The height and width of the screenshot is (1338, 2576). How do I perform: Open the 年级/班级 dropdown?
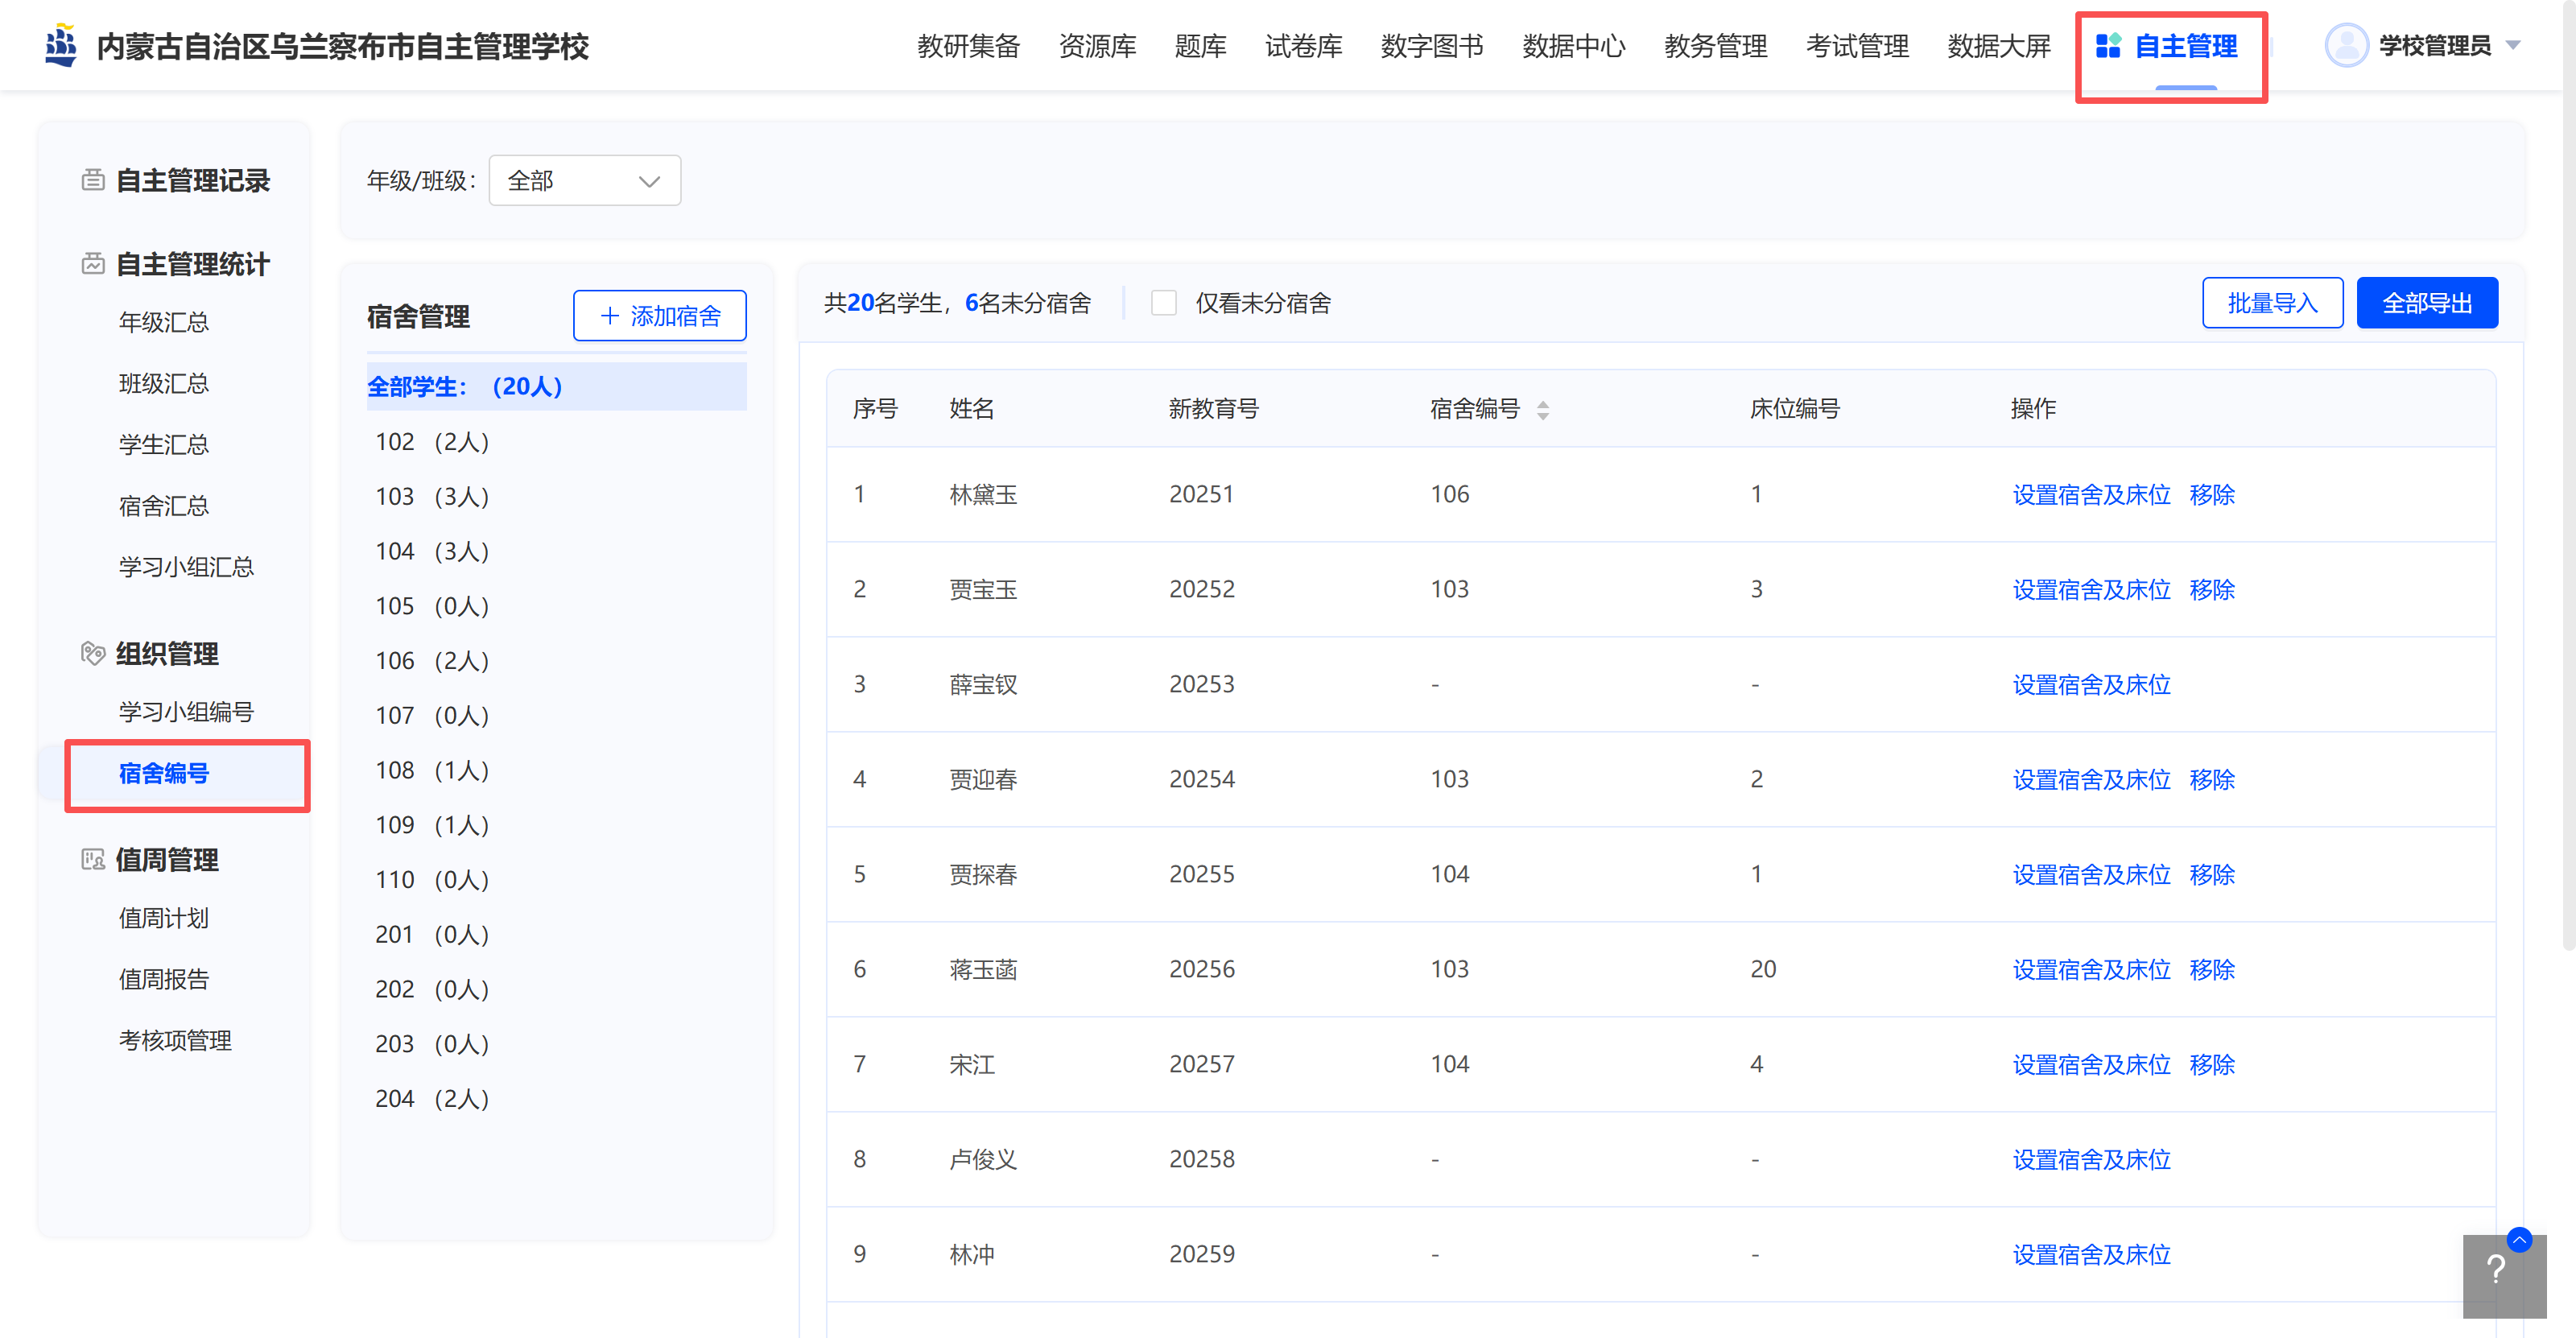click(584, 181)
